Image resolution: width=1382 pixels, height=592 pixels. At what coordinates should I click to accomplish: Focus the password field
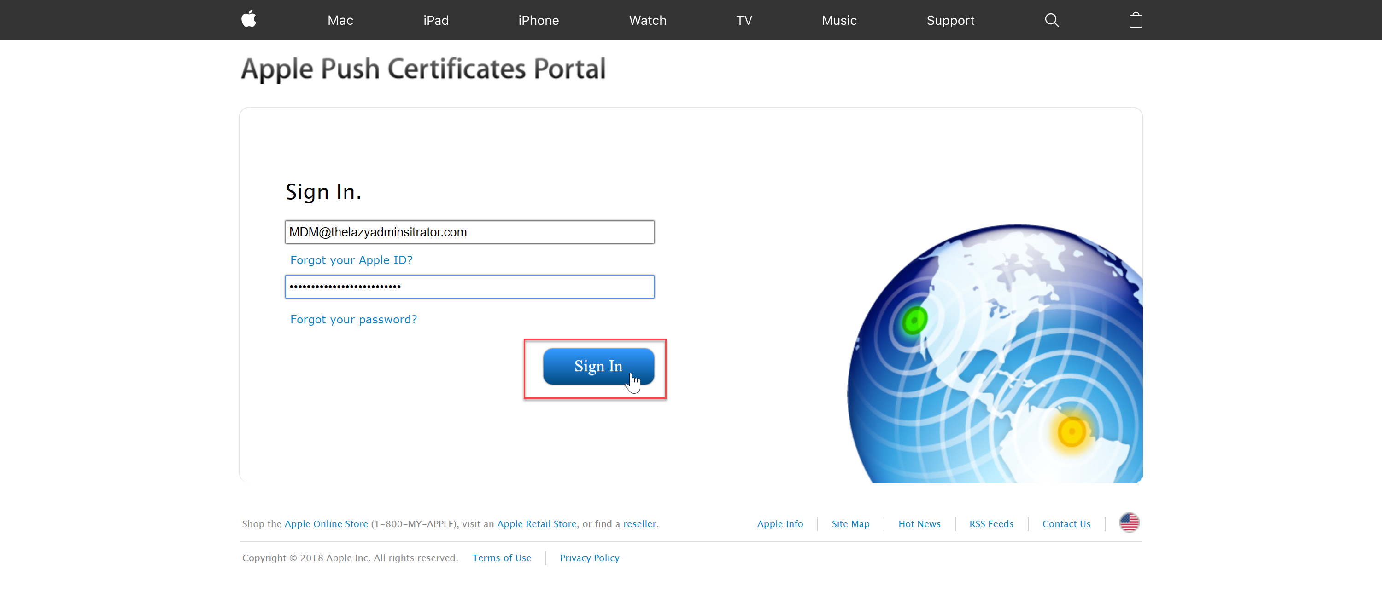(469, 287)
